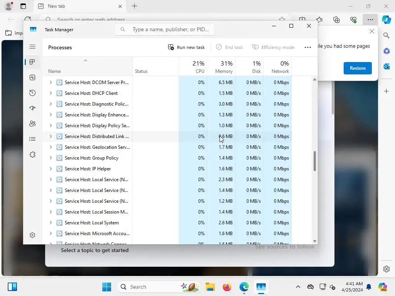Viewport: 395px width, 296px height.
Task: Click Run new task button
Action: pyautogui.click(x=186, y=47)
